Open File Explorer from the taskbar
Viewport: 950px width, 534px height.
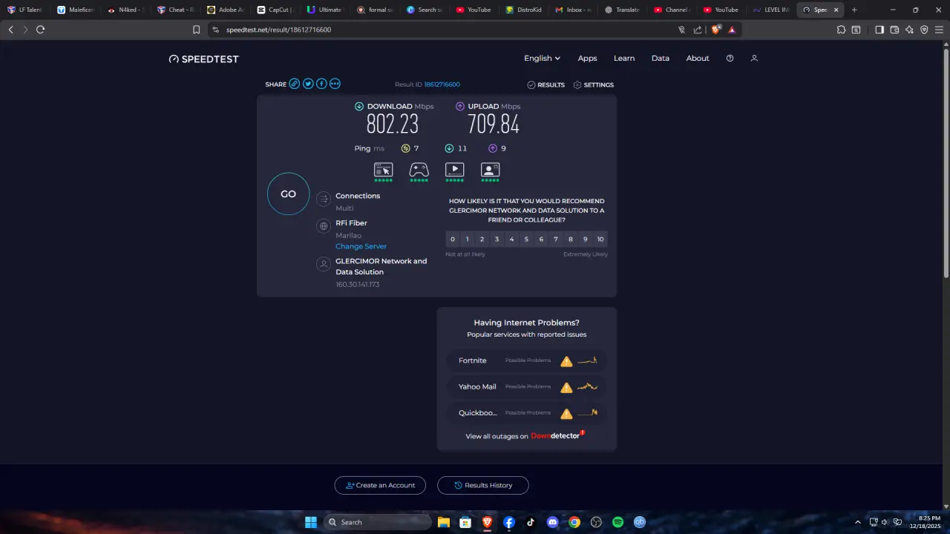coord(443,522)
